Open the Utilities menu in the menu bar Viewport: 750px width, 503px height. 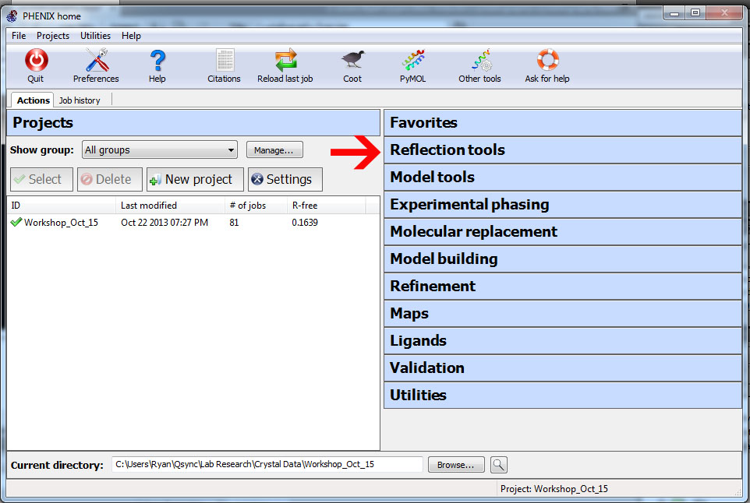(x=95, y=36)
